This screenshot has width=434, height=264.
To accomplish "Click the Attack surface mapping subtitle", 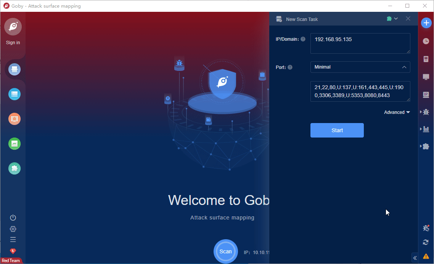I will 222,218.
